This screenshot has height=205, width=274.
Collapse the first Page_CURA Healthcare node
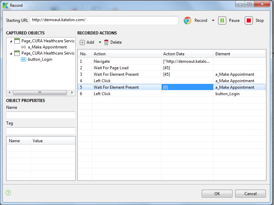coord(11,41)
